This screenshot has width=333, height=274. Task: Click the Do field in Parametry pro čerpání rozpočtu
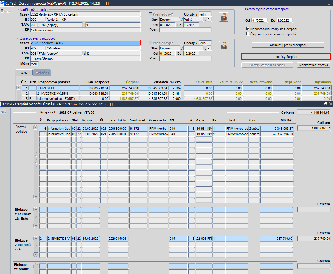coord(285,20)
